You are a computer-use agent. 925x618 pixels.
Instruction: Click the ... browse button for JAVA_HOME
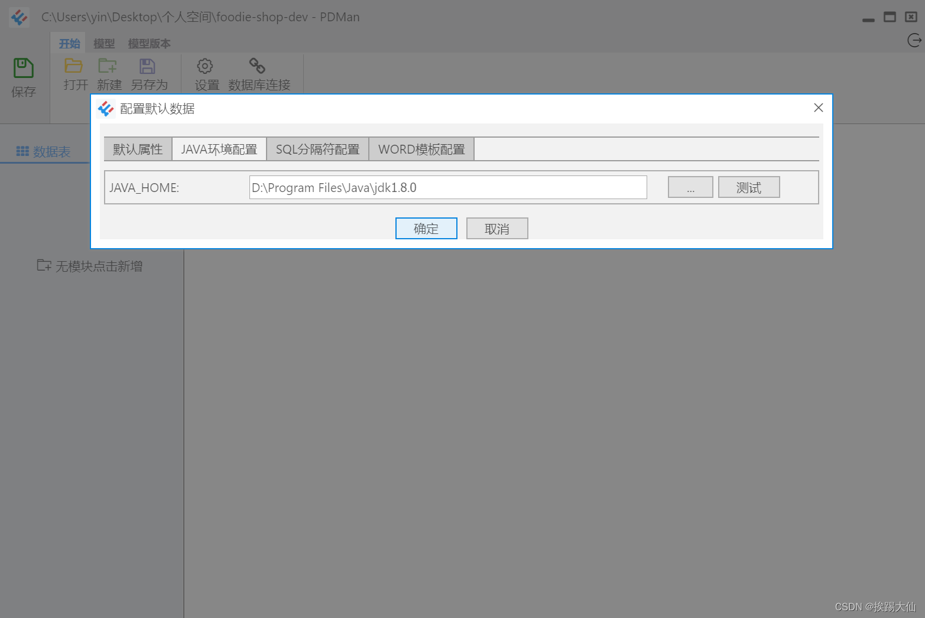pyautogui.click(x=690, y=187)
